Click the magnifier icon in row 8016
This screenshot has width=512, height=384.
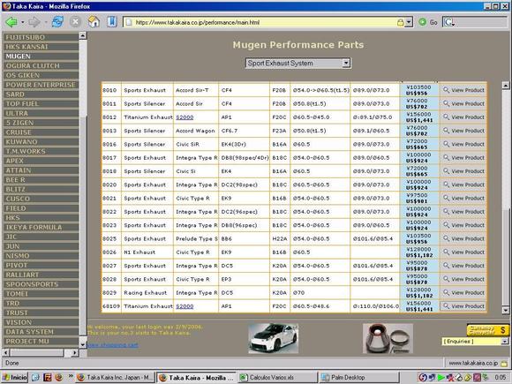[446, 144]
